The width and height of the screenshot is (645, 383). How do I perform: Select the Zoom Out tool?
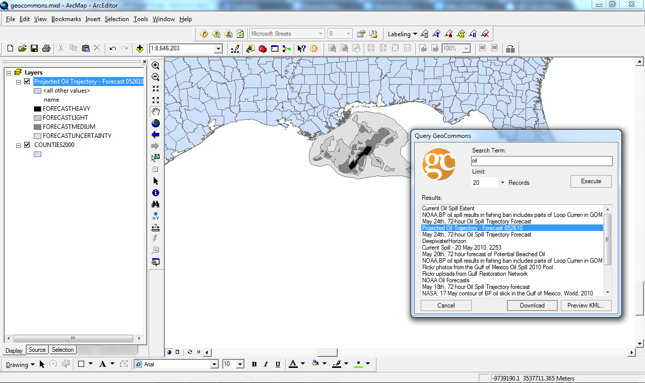(156, 77)
